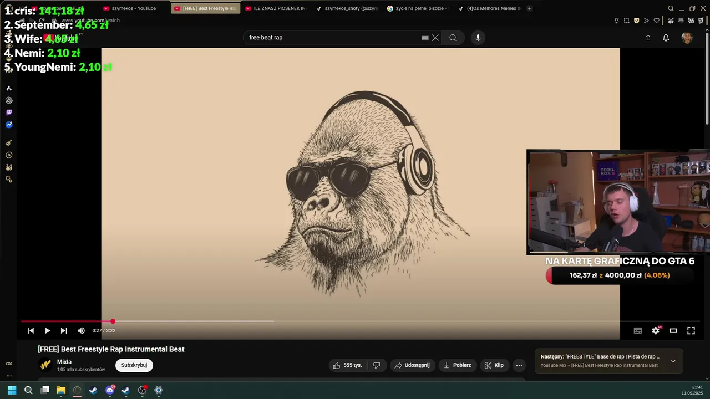Screen dimensions: 710x399
Task: Open OBS Studio from taskbar
Action: pos(142,390)
